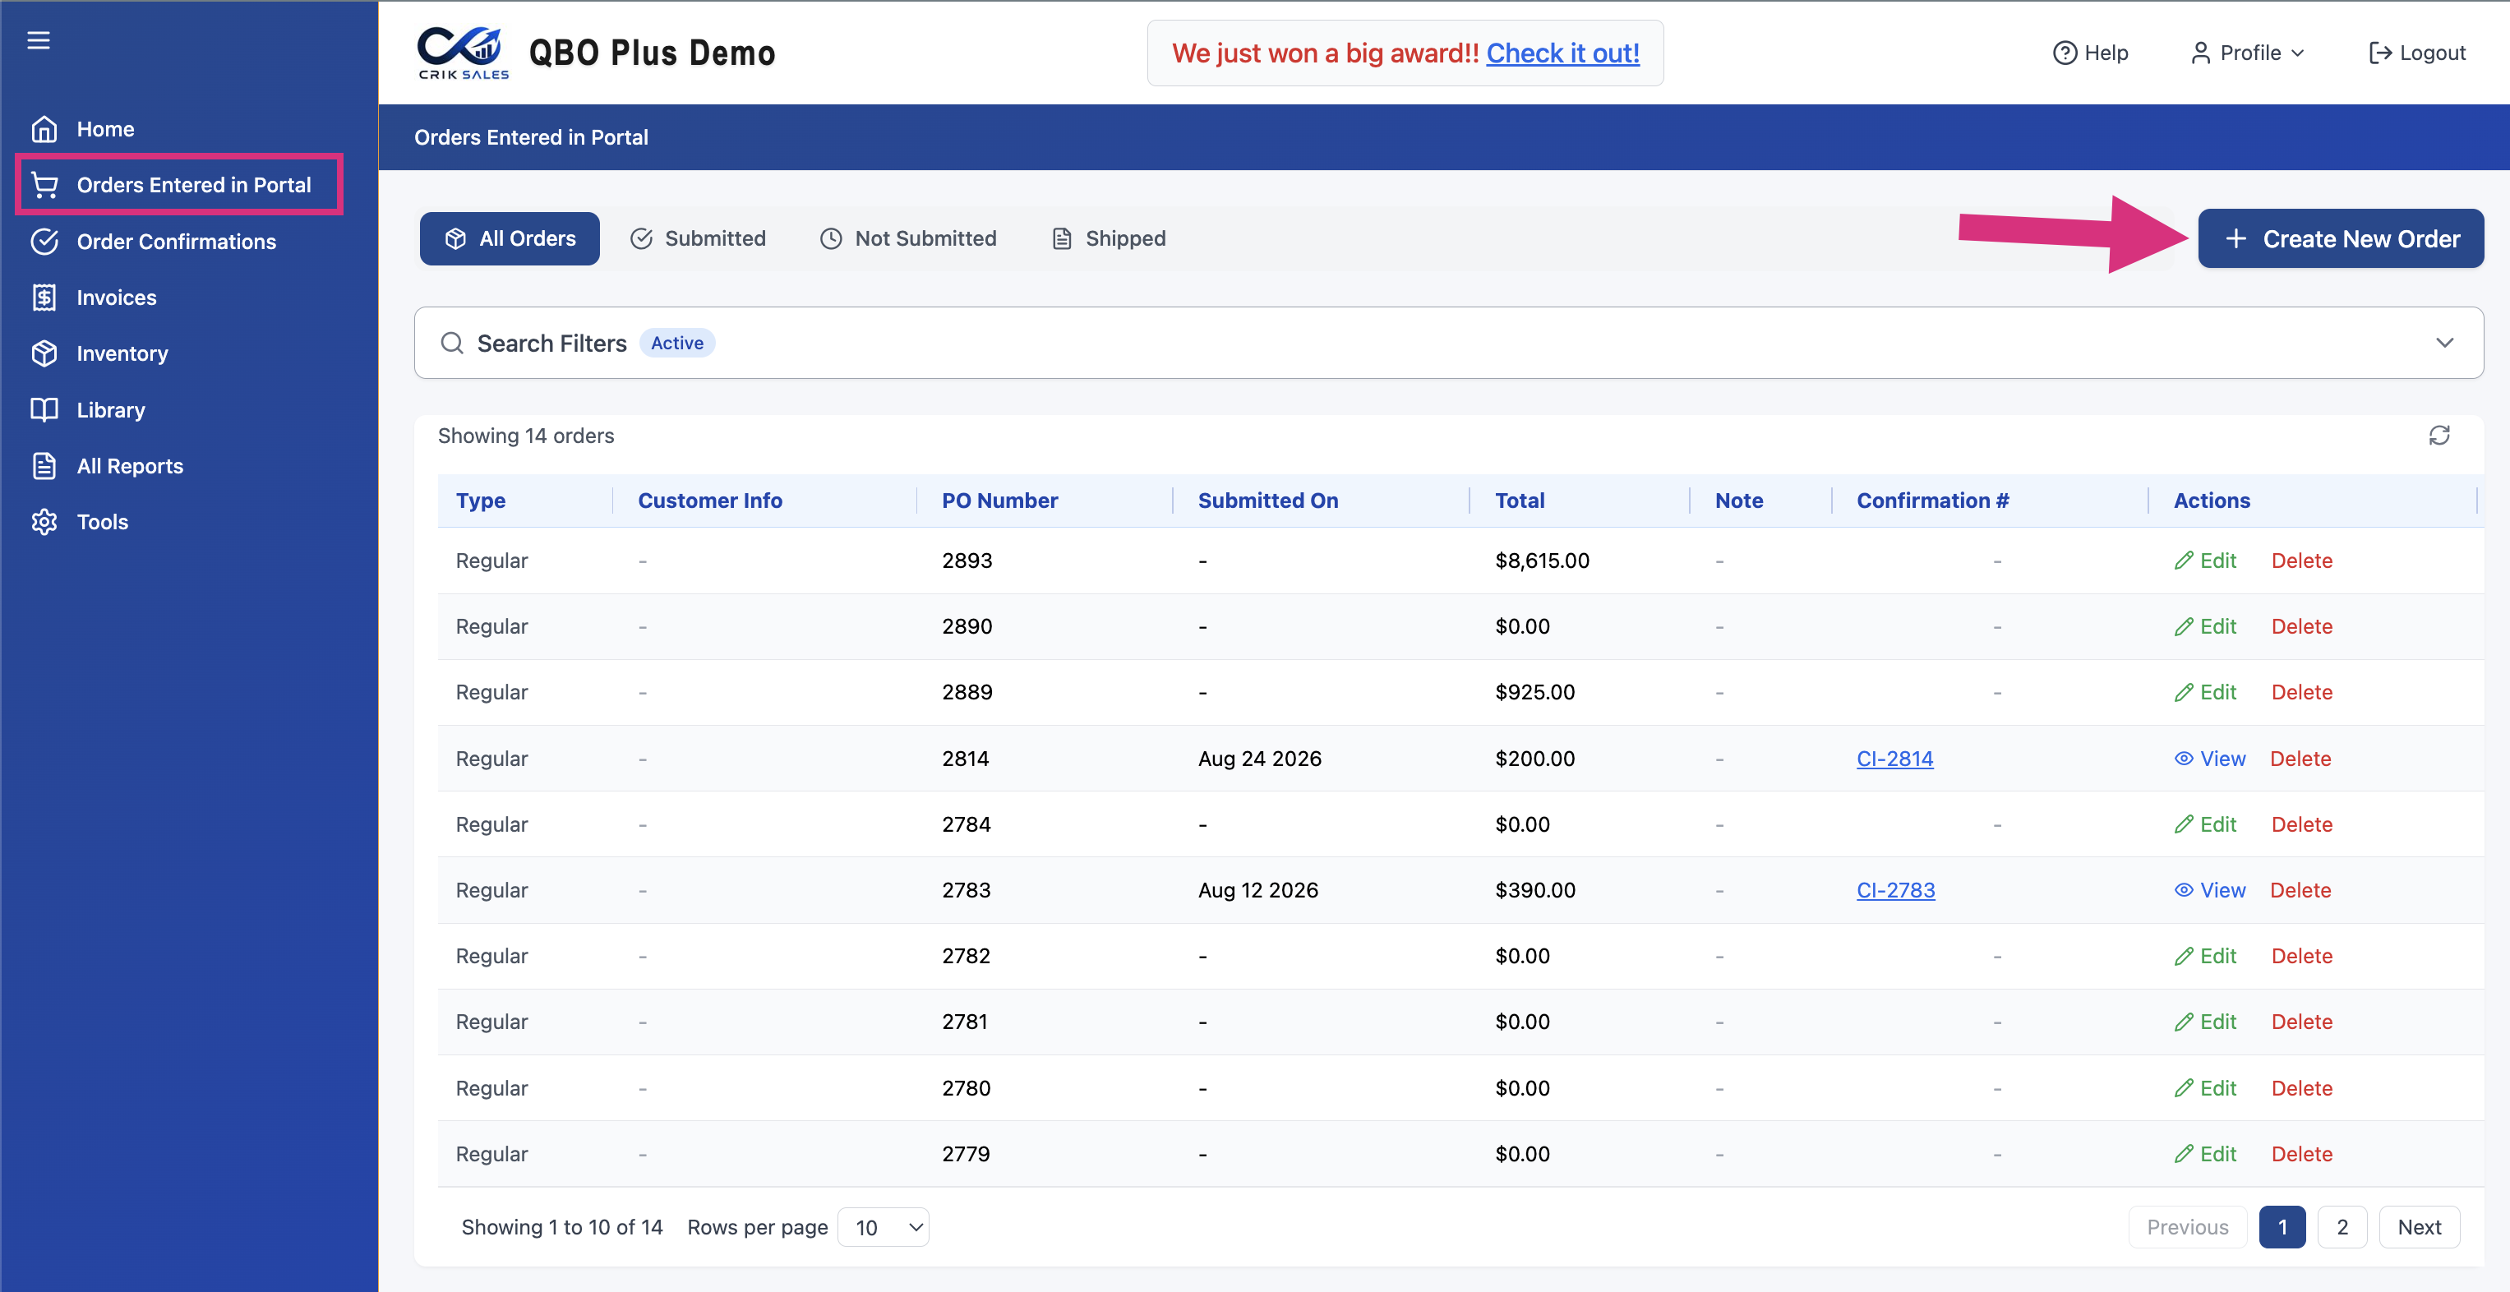Click the pencil icon for PO 2893
This screenshot has height=1292, width=2510.
click(2184, 561)
